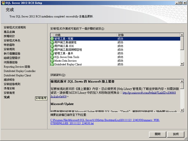Click the 功能 column header
The width and height of the screenshot is (188, 141).
85,35
